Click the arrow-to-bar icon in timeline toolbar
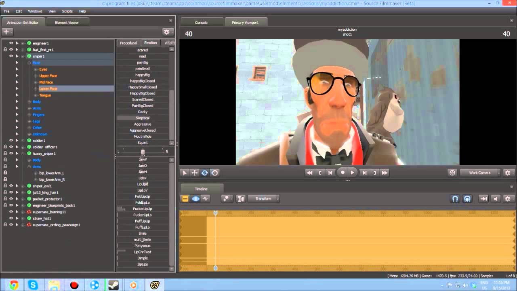Viewport: 517px width, 291px height. tap(483, 198)
